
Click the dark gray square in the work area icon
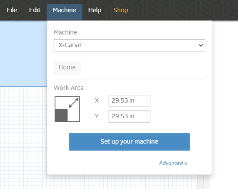(x=61, y=115)
